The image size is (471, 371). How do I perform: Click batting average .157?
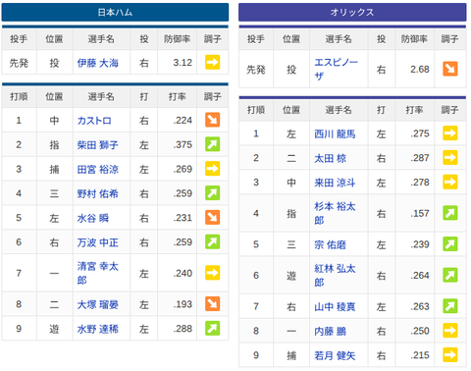click(420, 213)
